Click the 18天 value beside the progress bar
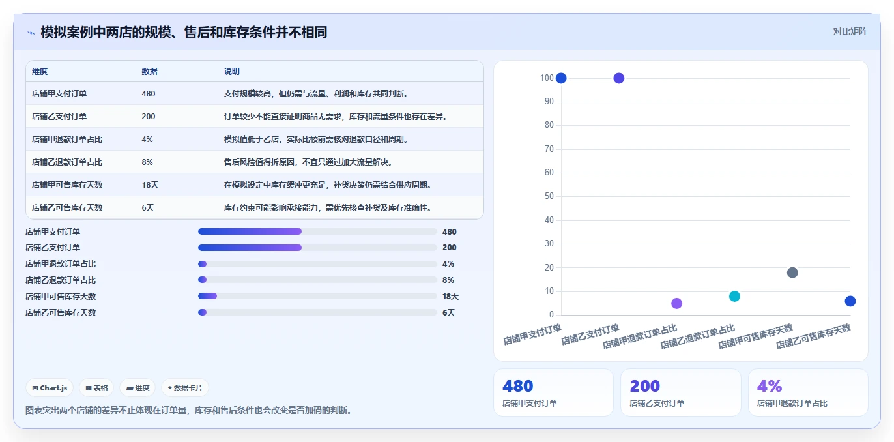 [x=451, y=296]
